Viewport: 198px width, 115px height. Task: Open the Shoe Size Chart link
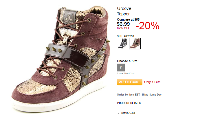[126, 73]
